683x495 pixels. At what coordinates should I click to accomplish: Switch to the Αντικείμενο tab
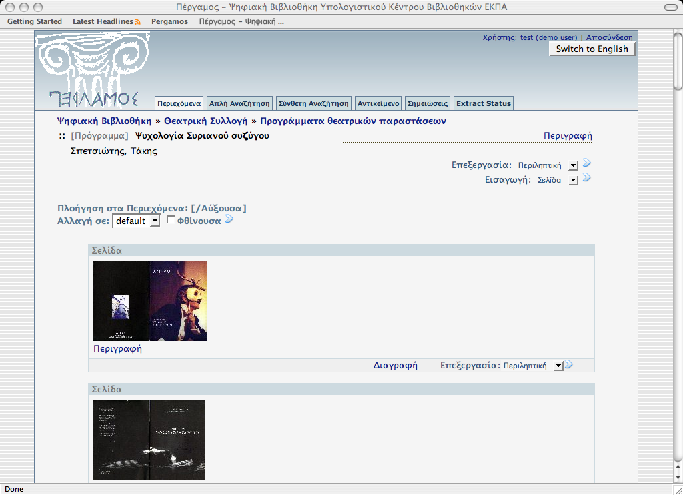pyautogui.click(x=378, y=103)
